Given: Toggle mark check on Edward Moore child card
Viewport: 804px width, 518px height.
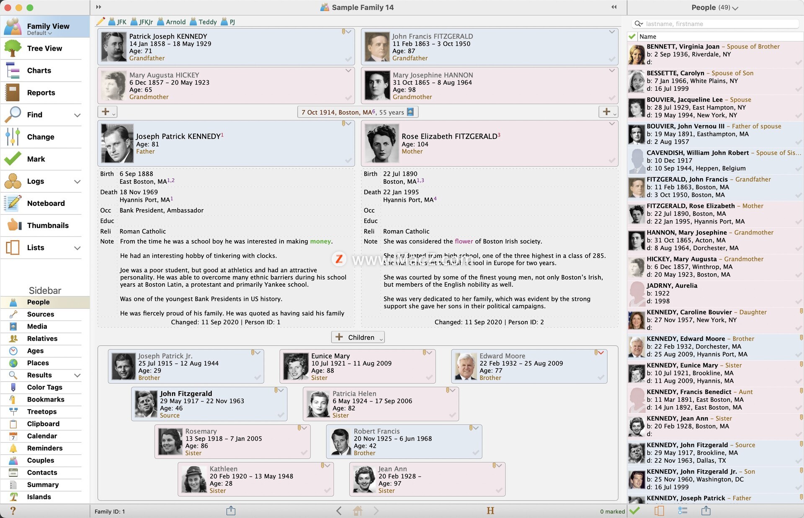Looking at the screenshot, I should 601,378.
